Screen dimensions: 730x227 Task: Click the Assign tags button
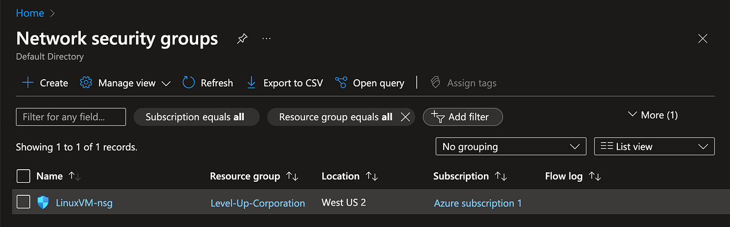[463, 83]
